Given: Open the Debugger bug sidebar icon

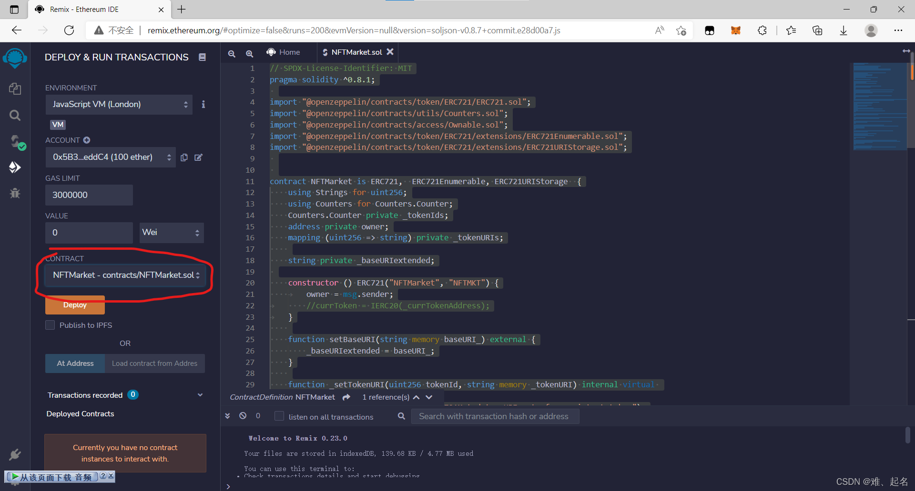Looking at the screenshot, I should [15, 193].
